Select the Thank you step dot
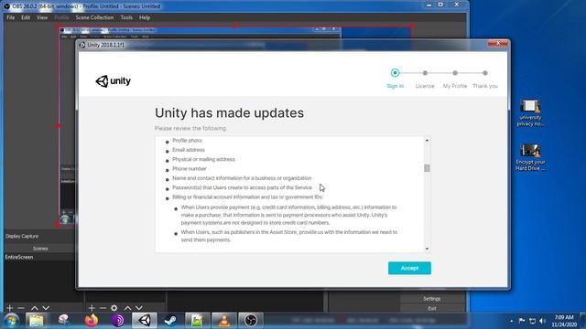Image resolution: width=586 pixels, height=329 pixels. point(484,73)
